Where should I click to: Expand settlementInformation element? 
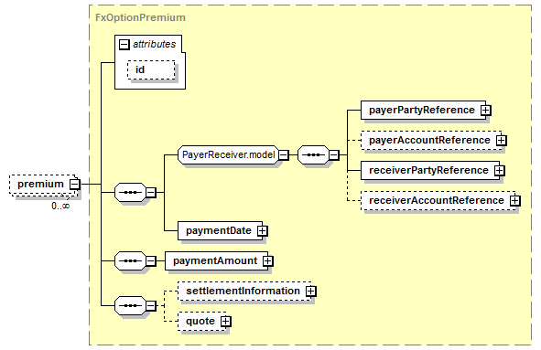(x=311, y=292)
